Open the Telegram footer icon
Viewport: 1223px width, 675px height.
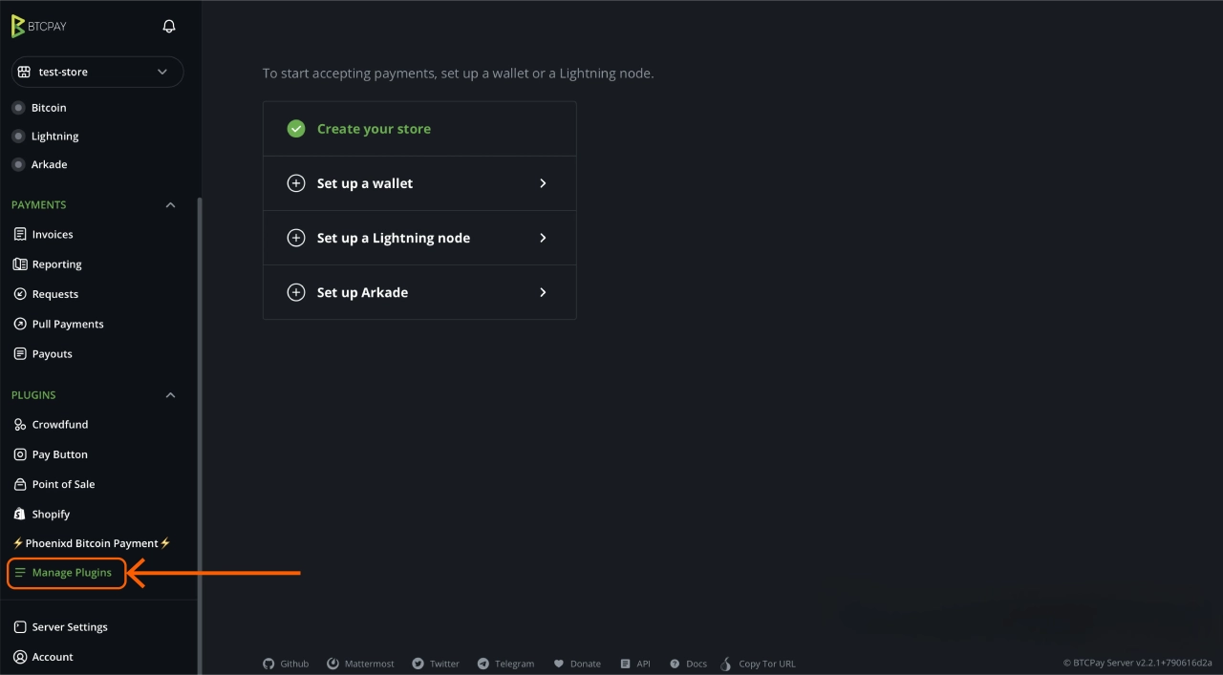point(505,663)
